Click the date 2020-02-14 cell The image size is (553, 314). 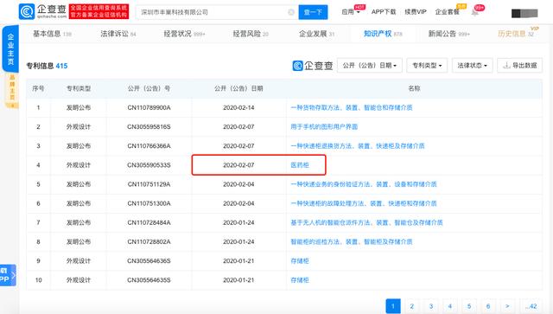click(x=238, y=107)
